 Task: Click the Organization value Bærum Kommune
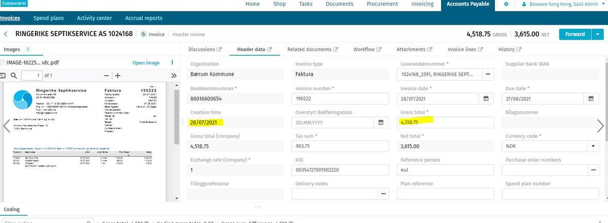click(x=212, y=74)
